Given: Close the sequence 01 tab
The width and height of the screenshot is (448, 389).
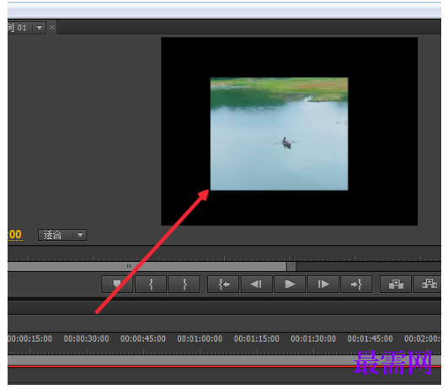Looking at the screenshot, I should pos(51,28).
